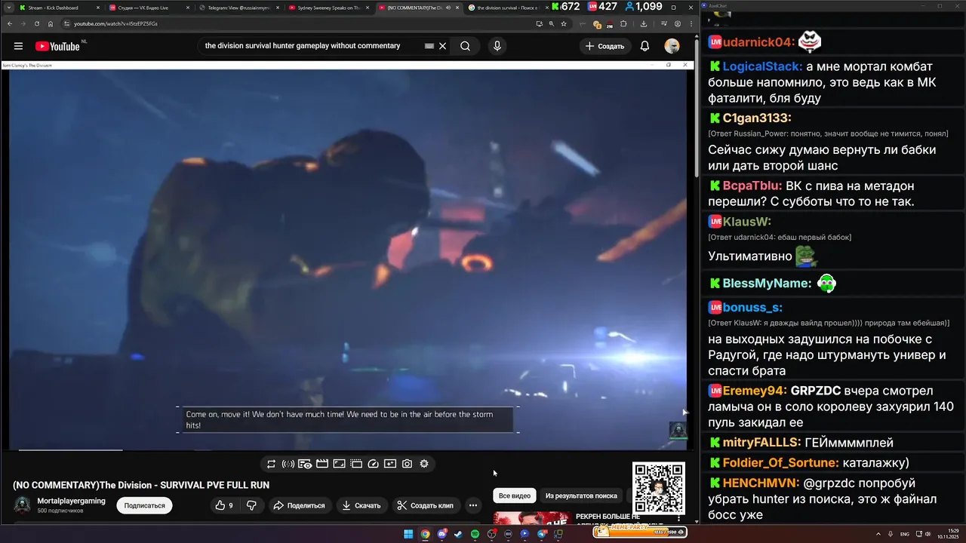966x543 pixels.
Task: Click the QR code overlay image
Action: coord(659,489)
